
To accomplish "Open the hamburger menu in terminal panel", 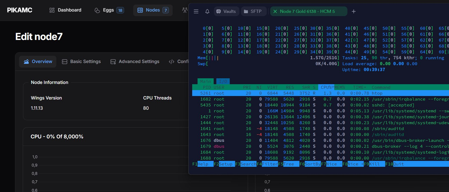I will point(196,12).
